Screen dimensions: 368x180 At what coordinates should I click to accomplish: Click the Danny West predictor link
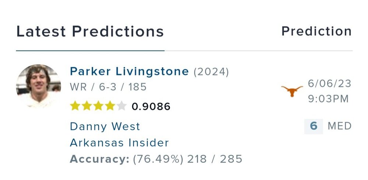coord(105,126)
